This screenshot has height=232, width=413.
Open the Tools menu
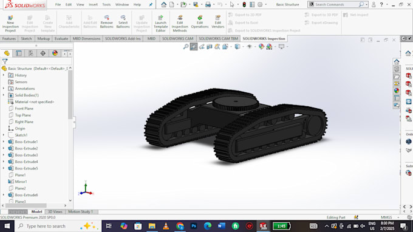[x=106, y=4]
